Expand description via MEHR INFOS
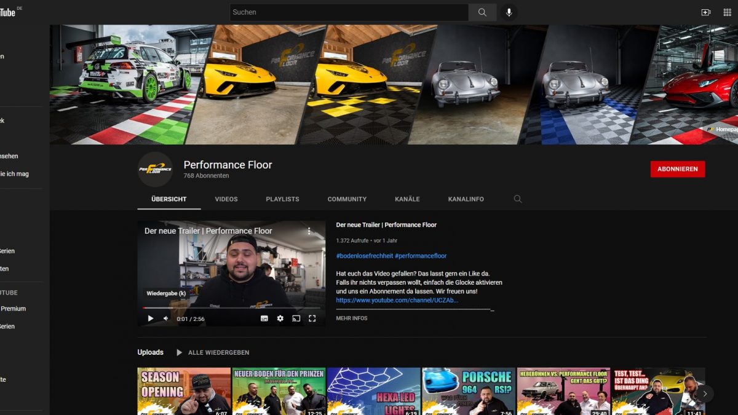738x415 pixels. click(352, 318)
